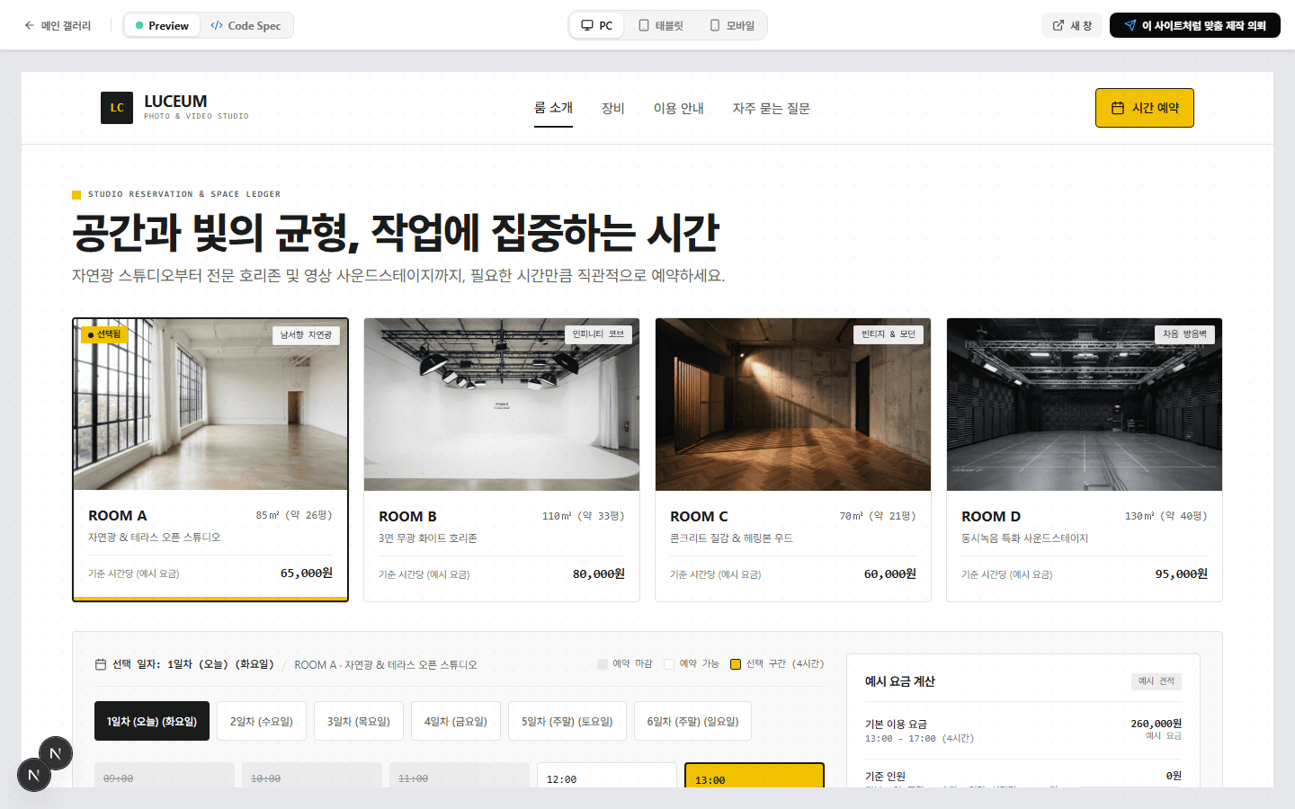Pick the 3일차 (목요일) date
The image size is (1295, 809).
359,721
